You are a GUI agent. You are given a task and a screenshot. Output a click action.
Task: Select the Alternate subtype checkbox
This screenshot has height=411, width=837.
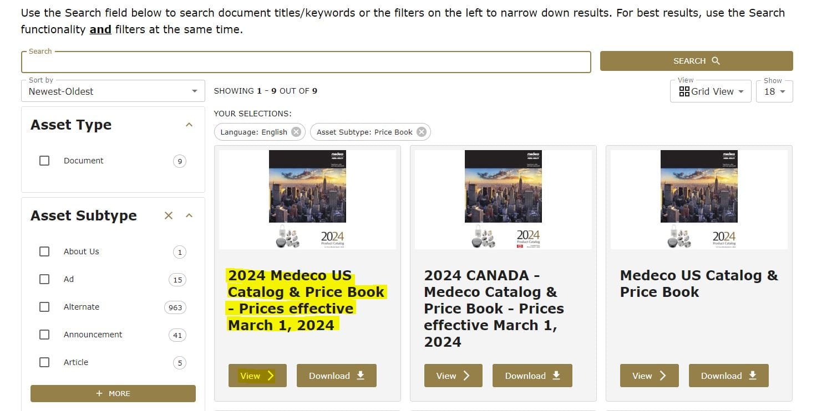click(44, 307)
